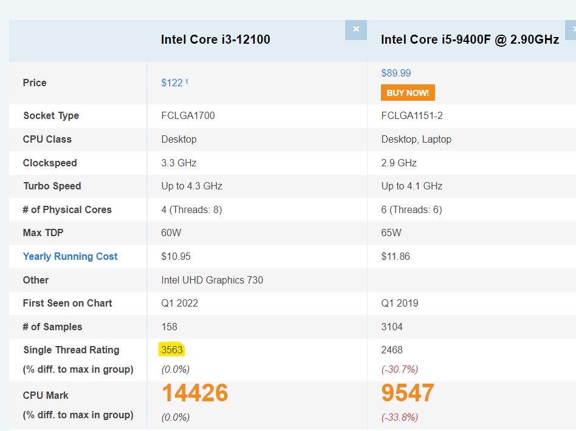
Task: Click the 3104 samples value
Action: click(x=392, y=327)
